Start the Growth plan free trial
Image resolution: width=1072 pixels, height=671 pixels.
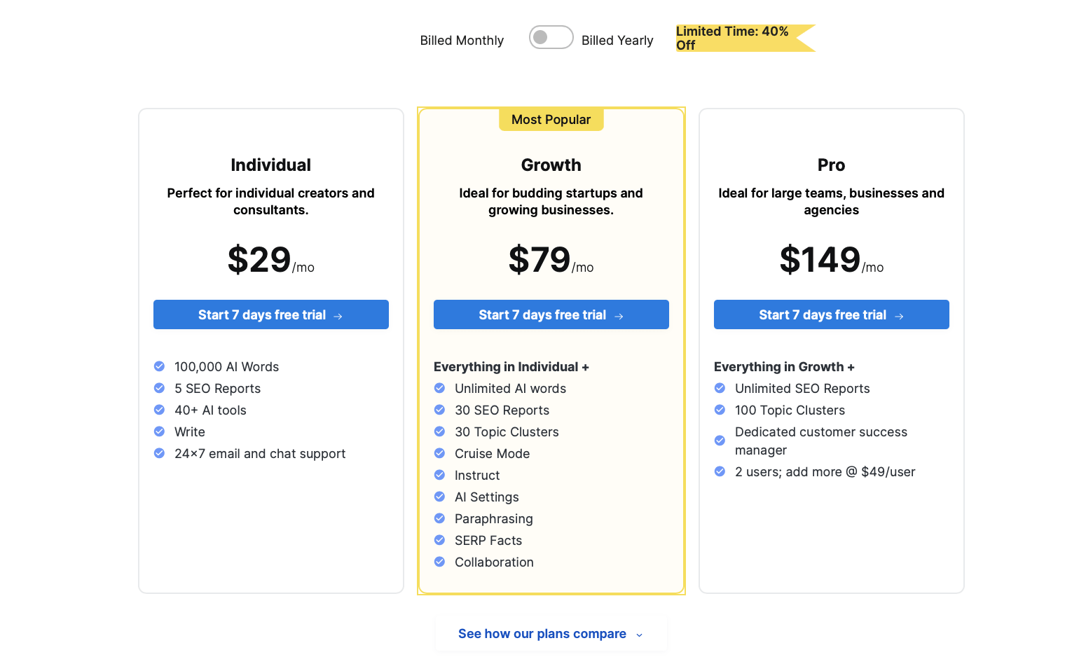[x=551, y=315]
